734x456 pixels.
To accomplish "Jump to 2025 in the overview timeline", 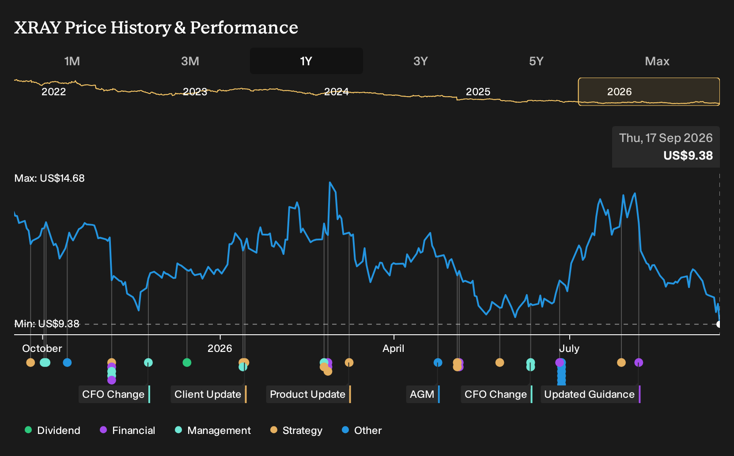I will (478, 92).
